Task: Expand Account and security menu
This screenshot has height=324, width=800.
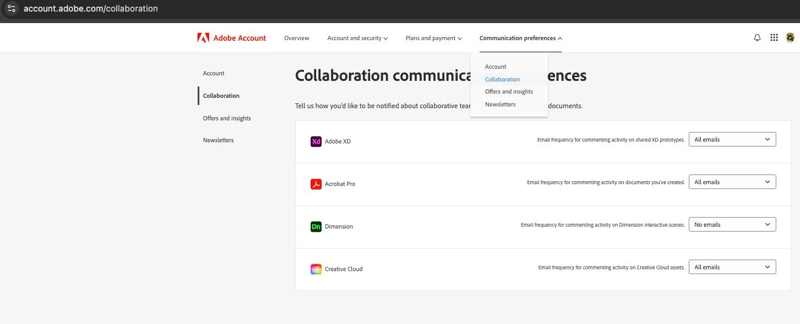Action: (x=357, y=38)
